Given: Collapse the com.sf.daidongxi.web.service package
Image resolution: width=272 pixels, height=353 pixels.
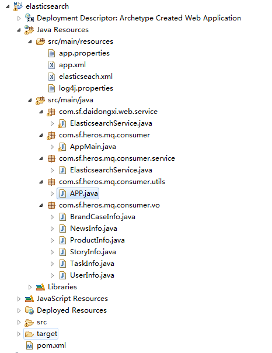Looking at the screenshot, I should 41,112.
